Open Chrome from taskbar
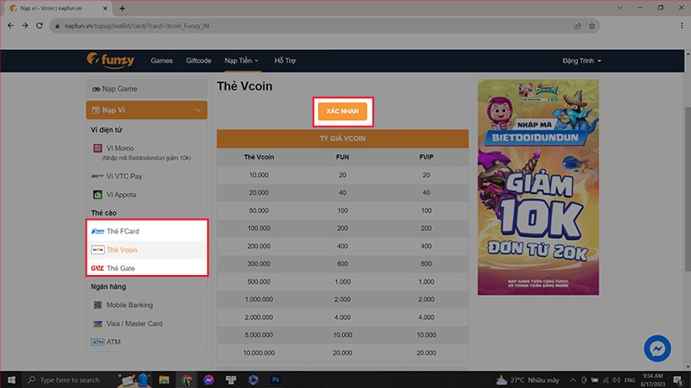 [x=187, y=379]
